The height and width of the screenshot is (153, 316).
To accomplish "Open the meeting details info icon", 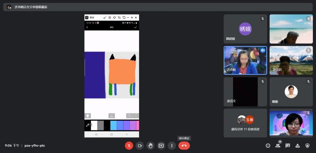I will pos(268,146).
